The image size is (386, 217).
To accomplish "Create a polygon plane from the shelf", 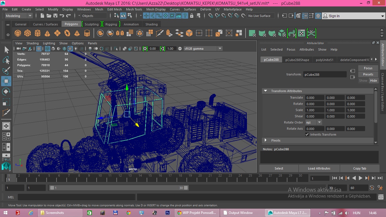I will [57, 33].
